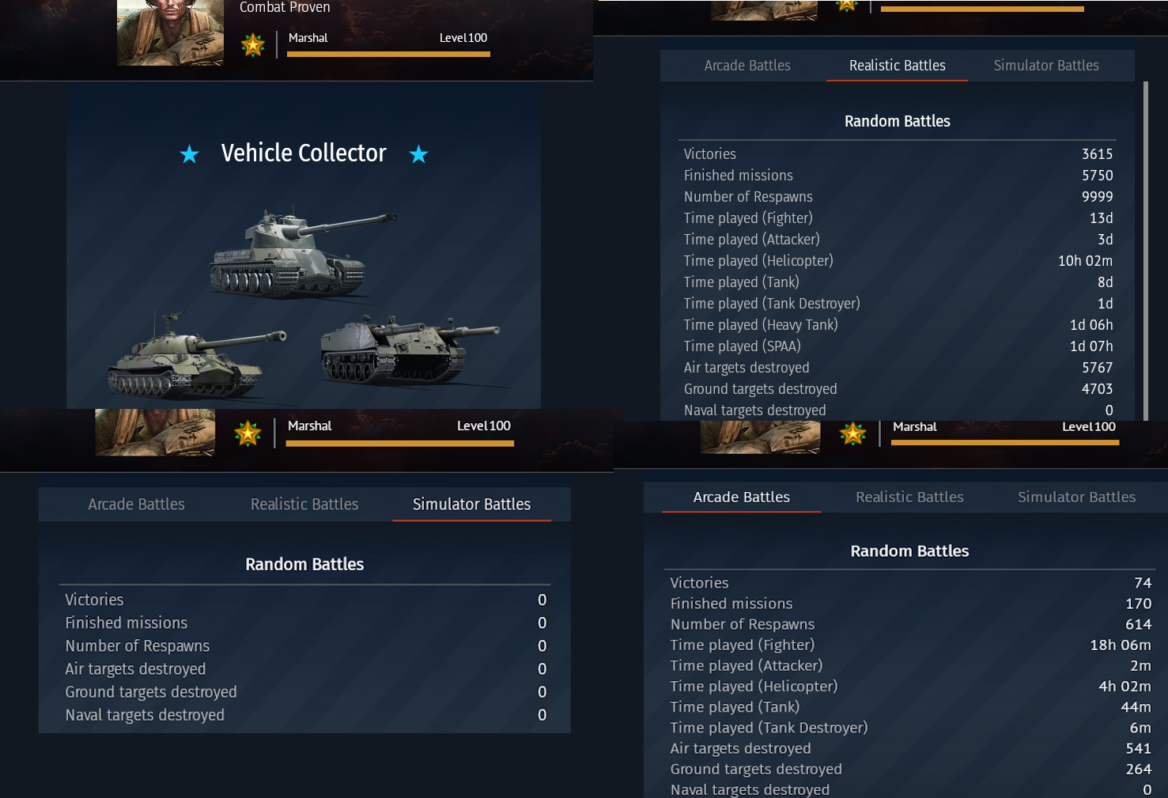Click the Victories 3615 row
Screen dimensions: 1168x798
point(898,154)
